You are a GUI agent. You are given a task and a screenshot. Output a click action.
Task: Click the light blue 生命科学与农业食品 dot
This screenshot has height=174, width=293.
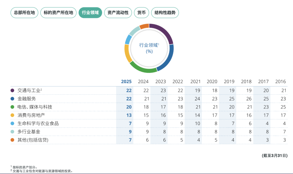(x=12, y=124)
